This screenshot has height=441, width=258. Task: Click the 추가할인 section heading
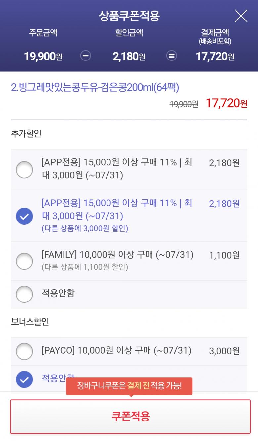click(26, 134)
